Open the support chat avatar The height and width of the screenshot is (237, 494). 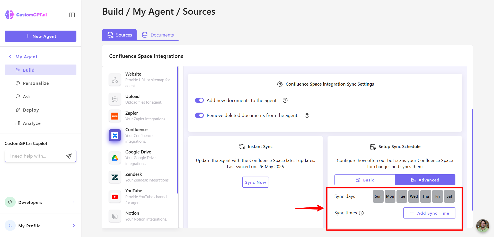click(483, 226)
